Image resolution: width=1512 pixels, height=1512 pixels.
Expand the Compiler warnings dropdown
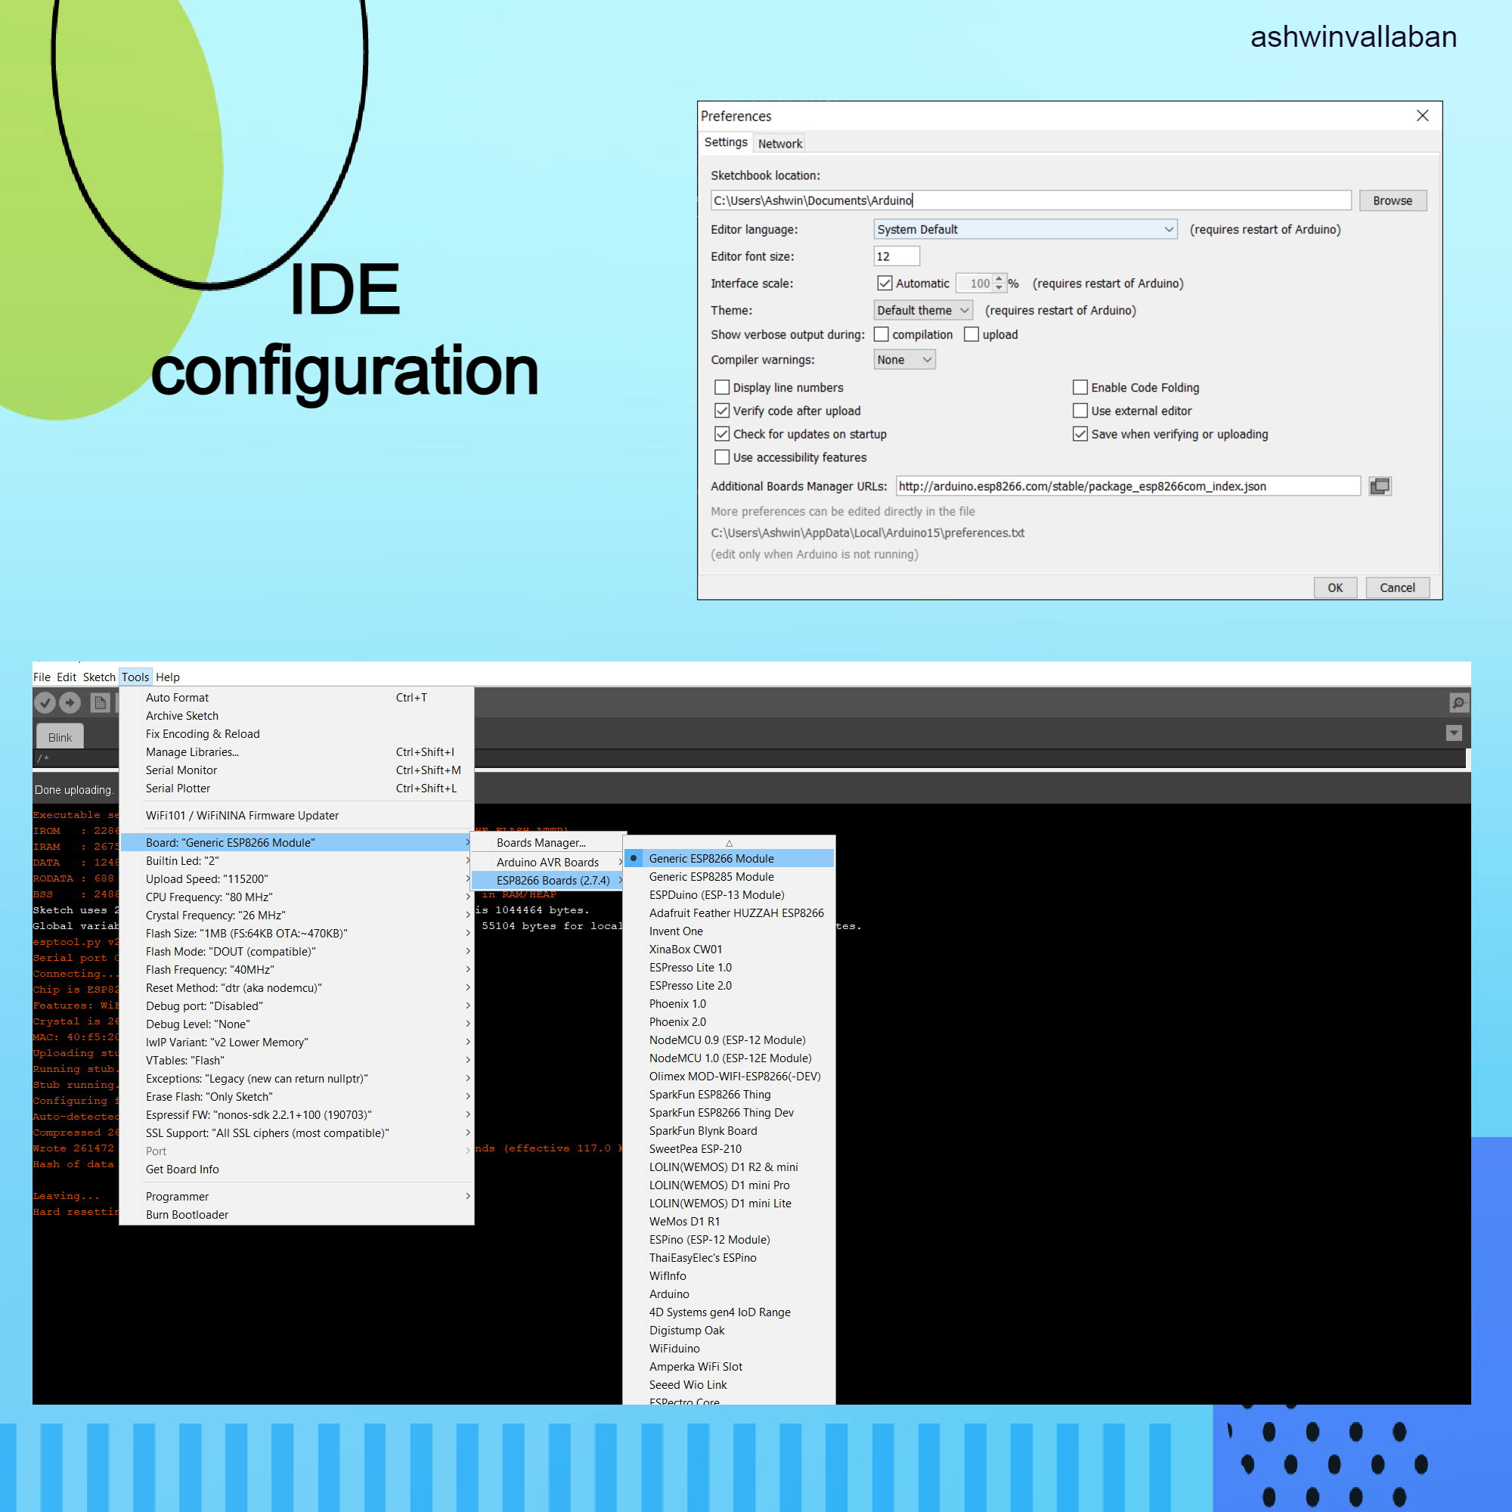click(x=903, y=360)
